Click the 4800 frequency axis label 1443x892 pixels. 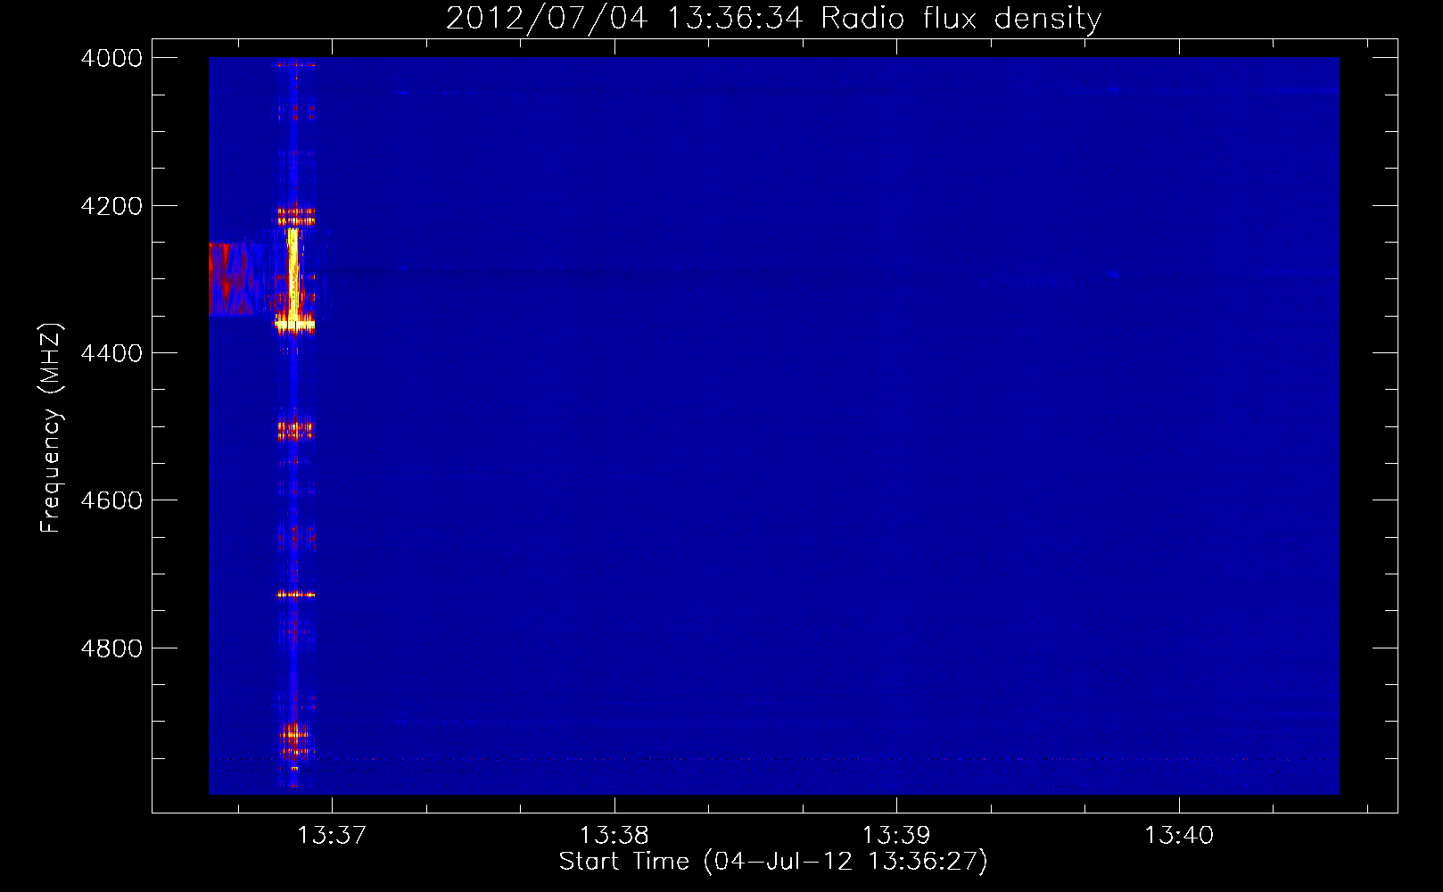pos(111,648)
